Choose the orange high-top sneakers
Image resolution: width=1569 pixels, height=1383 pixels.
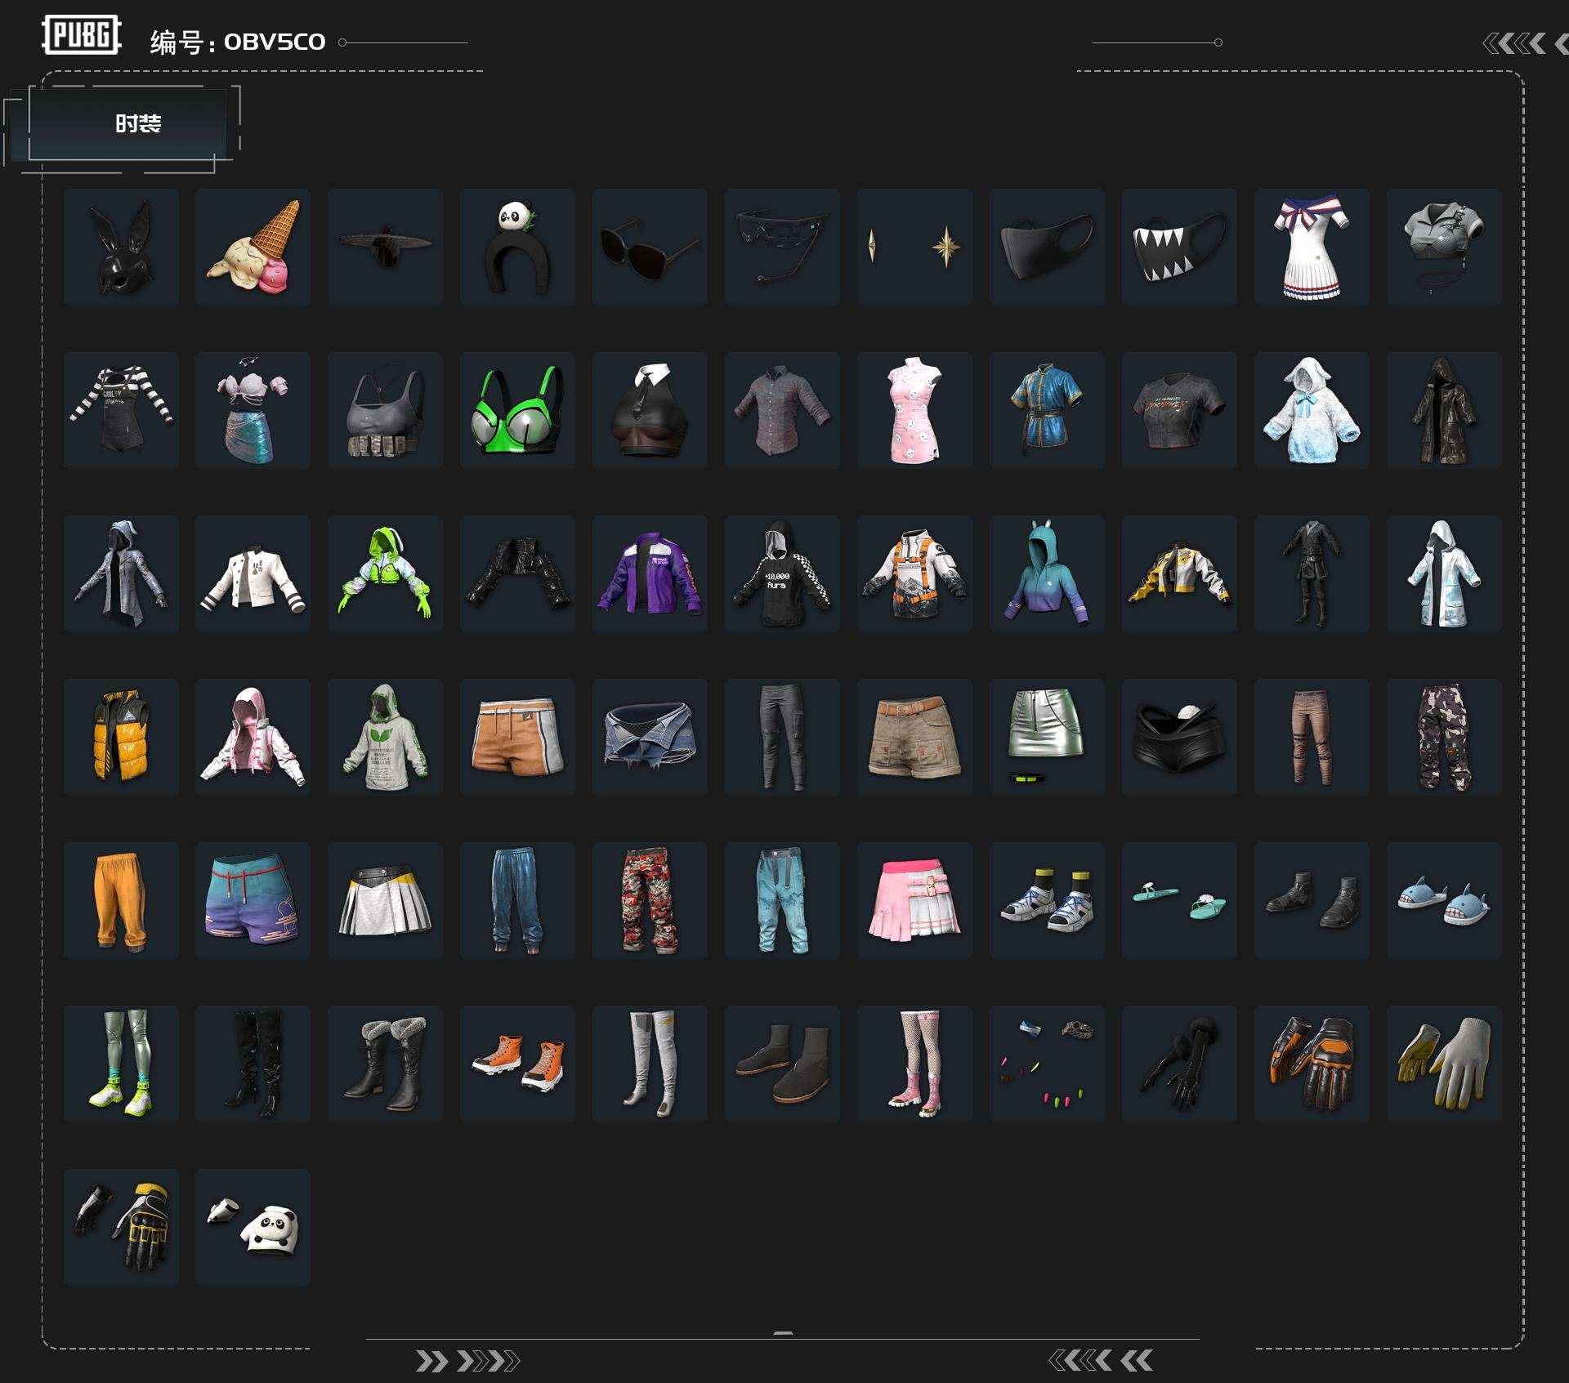(x=517, y=1064)
